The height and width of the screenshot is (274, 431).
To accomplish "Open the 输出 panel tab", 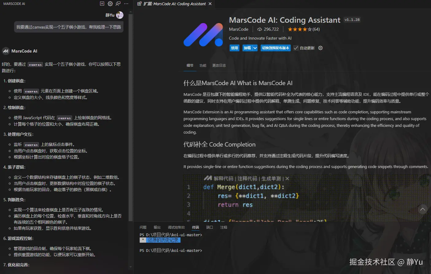I will coord(157,227).
